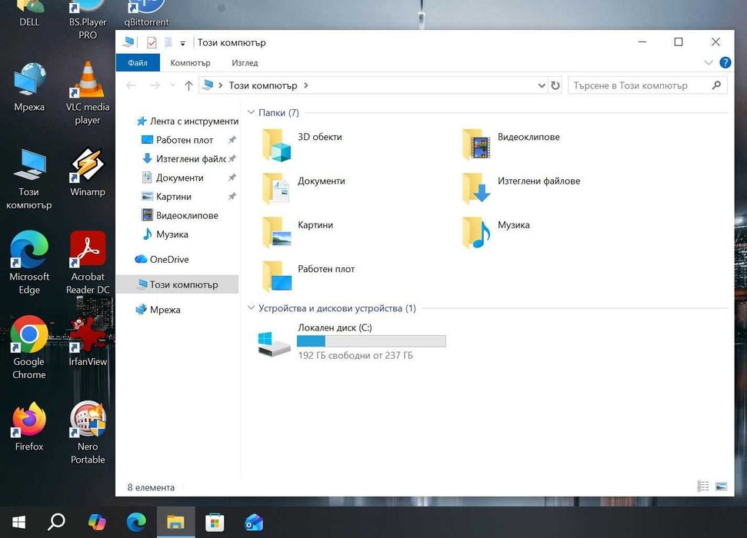Open Microsoft Store from the taskbar
This screenshot has height=538, width=747.
pos(215,523)
